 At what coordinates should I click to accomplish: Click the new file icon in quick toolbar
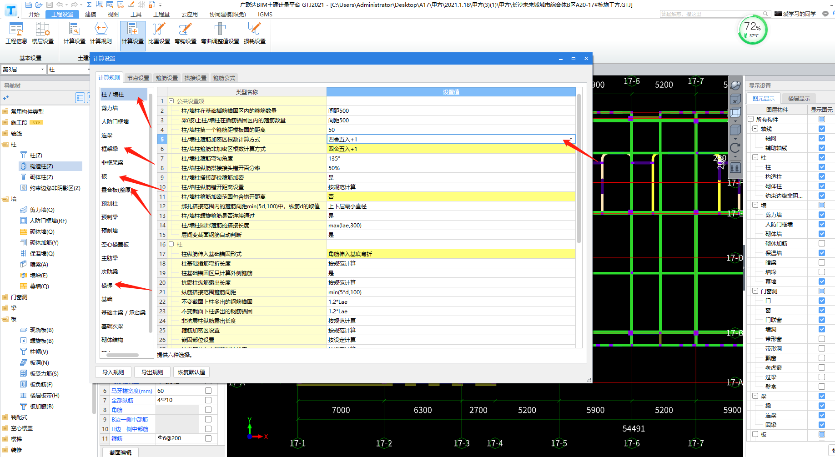click(28, 5)
